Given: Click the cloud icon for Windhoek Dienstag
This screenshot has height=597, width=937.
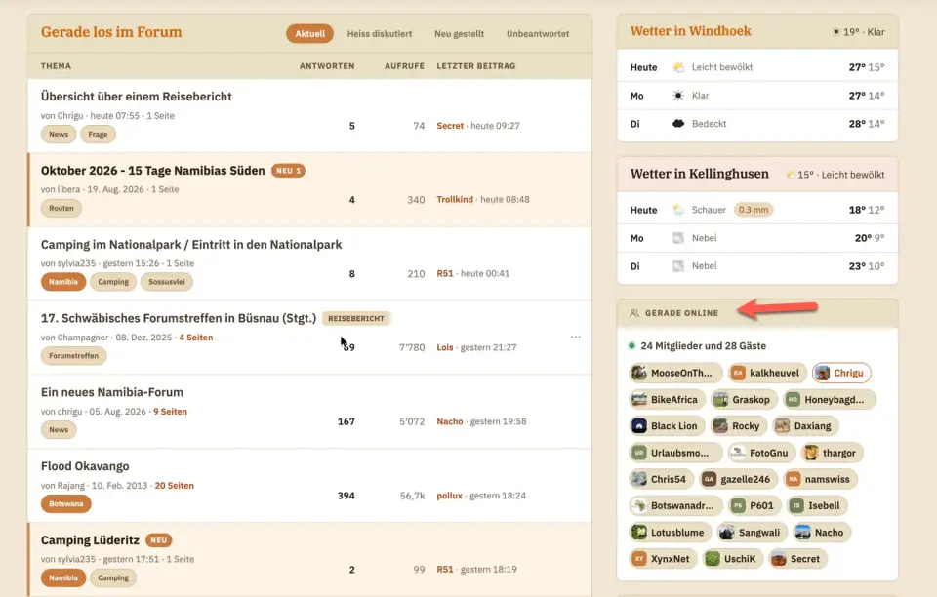Looking at the screenshot, I should tap(678, 124).
